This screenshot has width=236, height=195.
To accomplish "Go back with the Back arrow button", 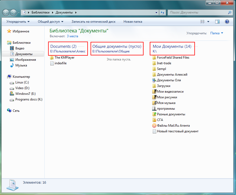I will pyautogui.click(x=6, y=12).
